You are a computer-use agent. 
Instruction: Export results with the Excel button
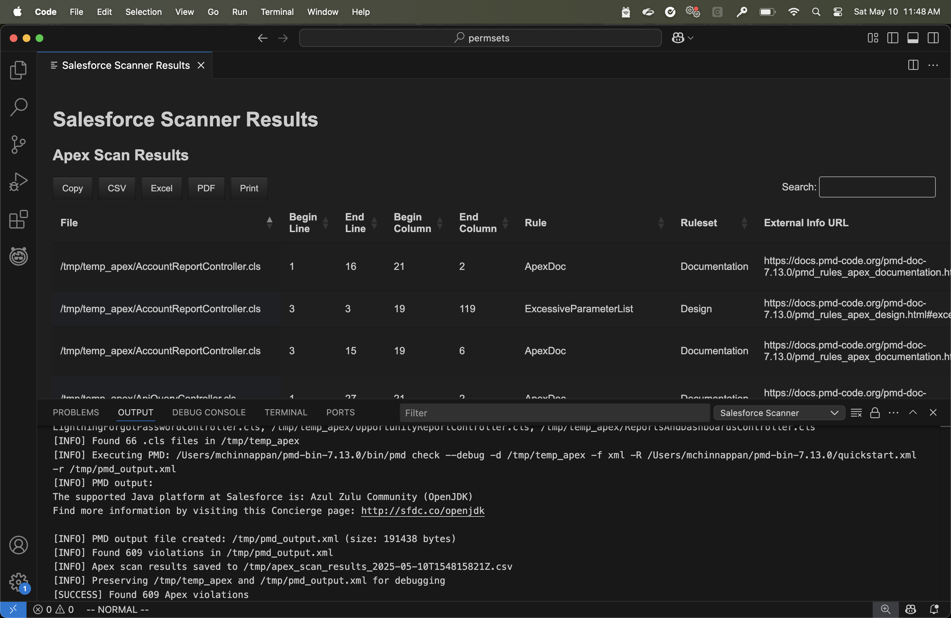click(161, 188)
